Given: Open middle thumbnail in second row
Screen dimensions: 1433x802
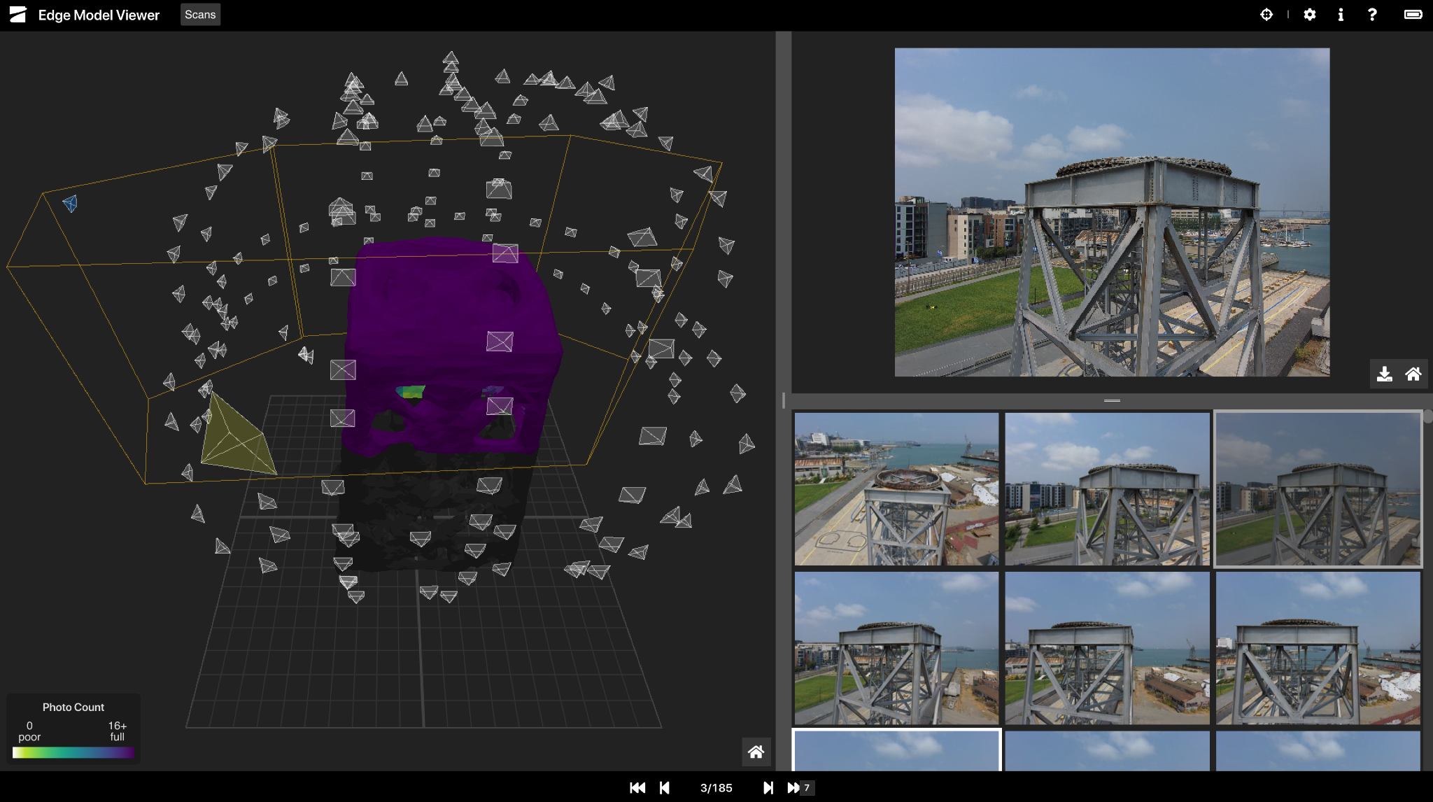Looking at the screenshot, I should tap(1107, 648).
